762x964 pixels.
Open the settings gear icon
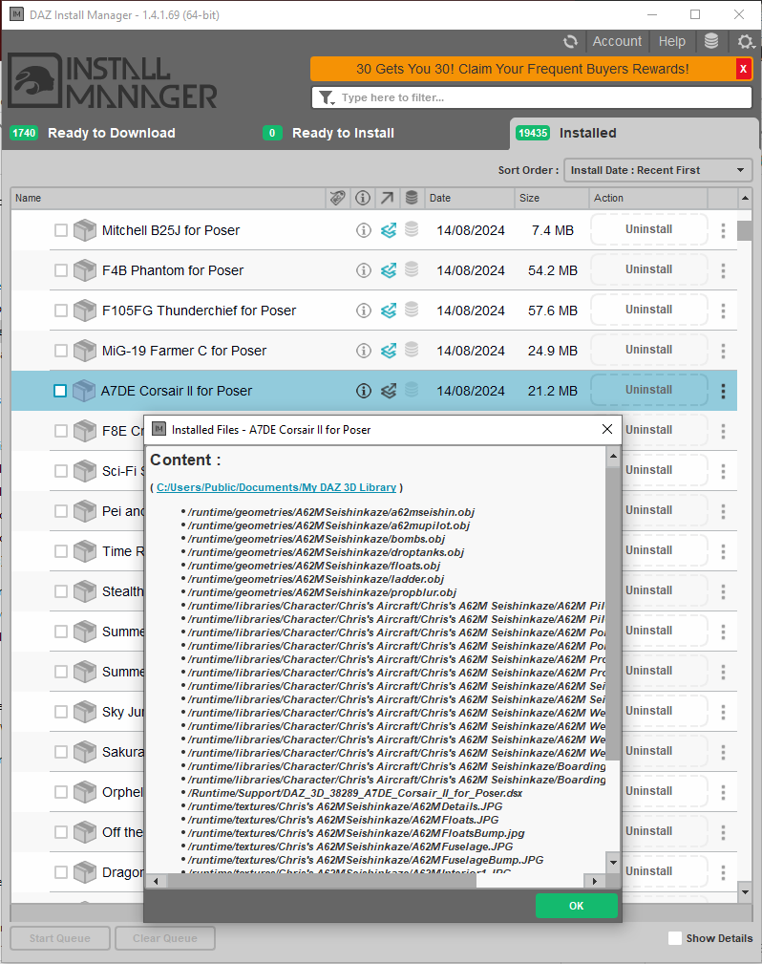pos(746,42)
